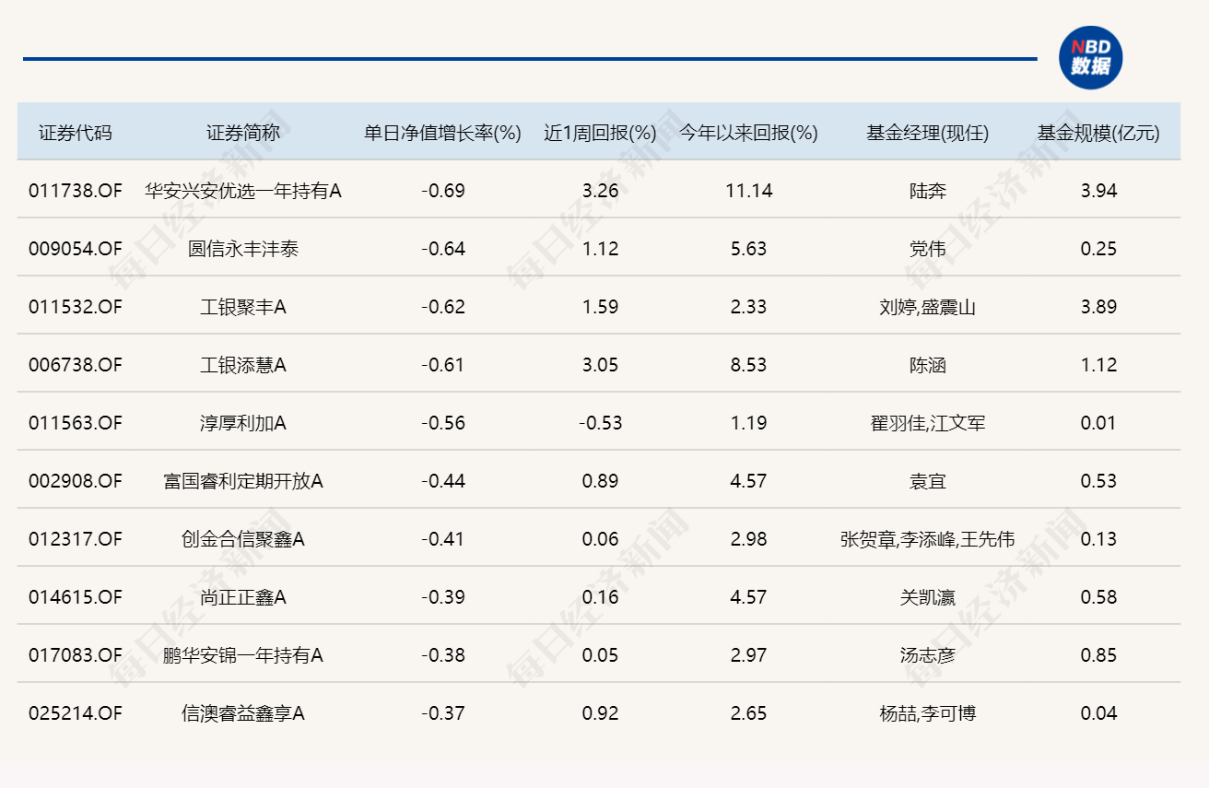The image size is (1209, 788).
Task: Click year-to-date return 8.53
Action: (x=748, y=365)
